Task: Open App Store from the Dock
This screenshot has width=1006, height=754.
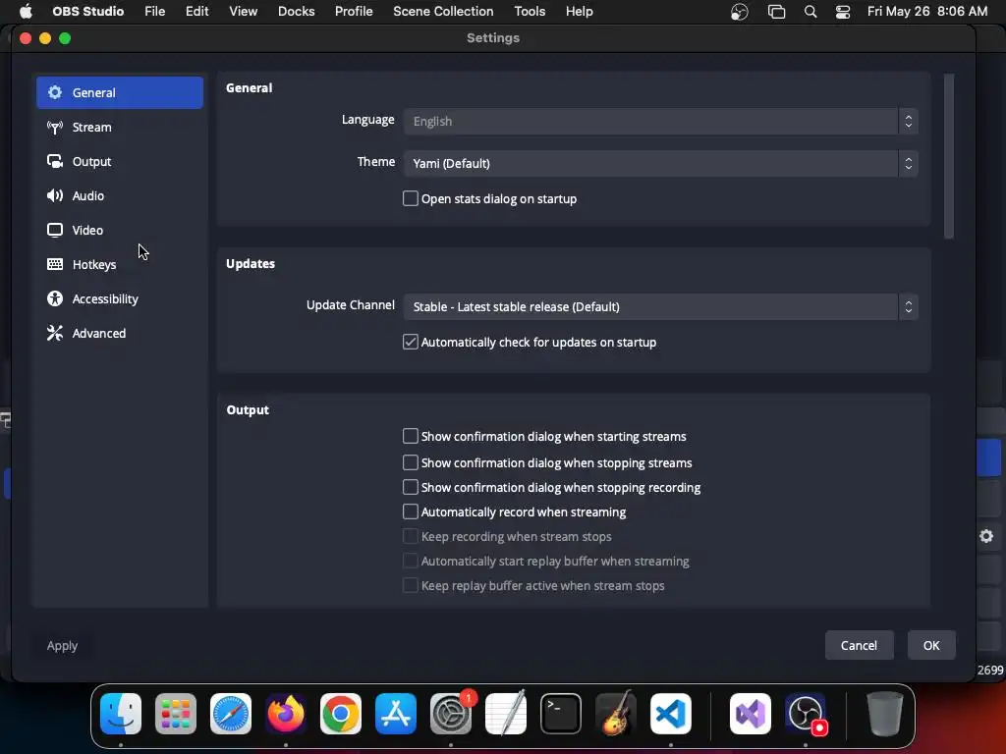Action: [396, 714]
